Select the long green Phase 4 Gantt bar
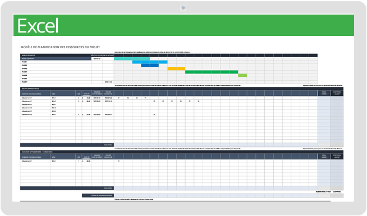Screen dimensions: 367x216 (212, 72)
